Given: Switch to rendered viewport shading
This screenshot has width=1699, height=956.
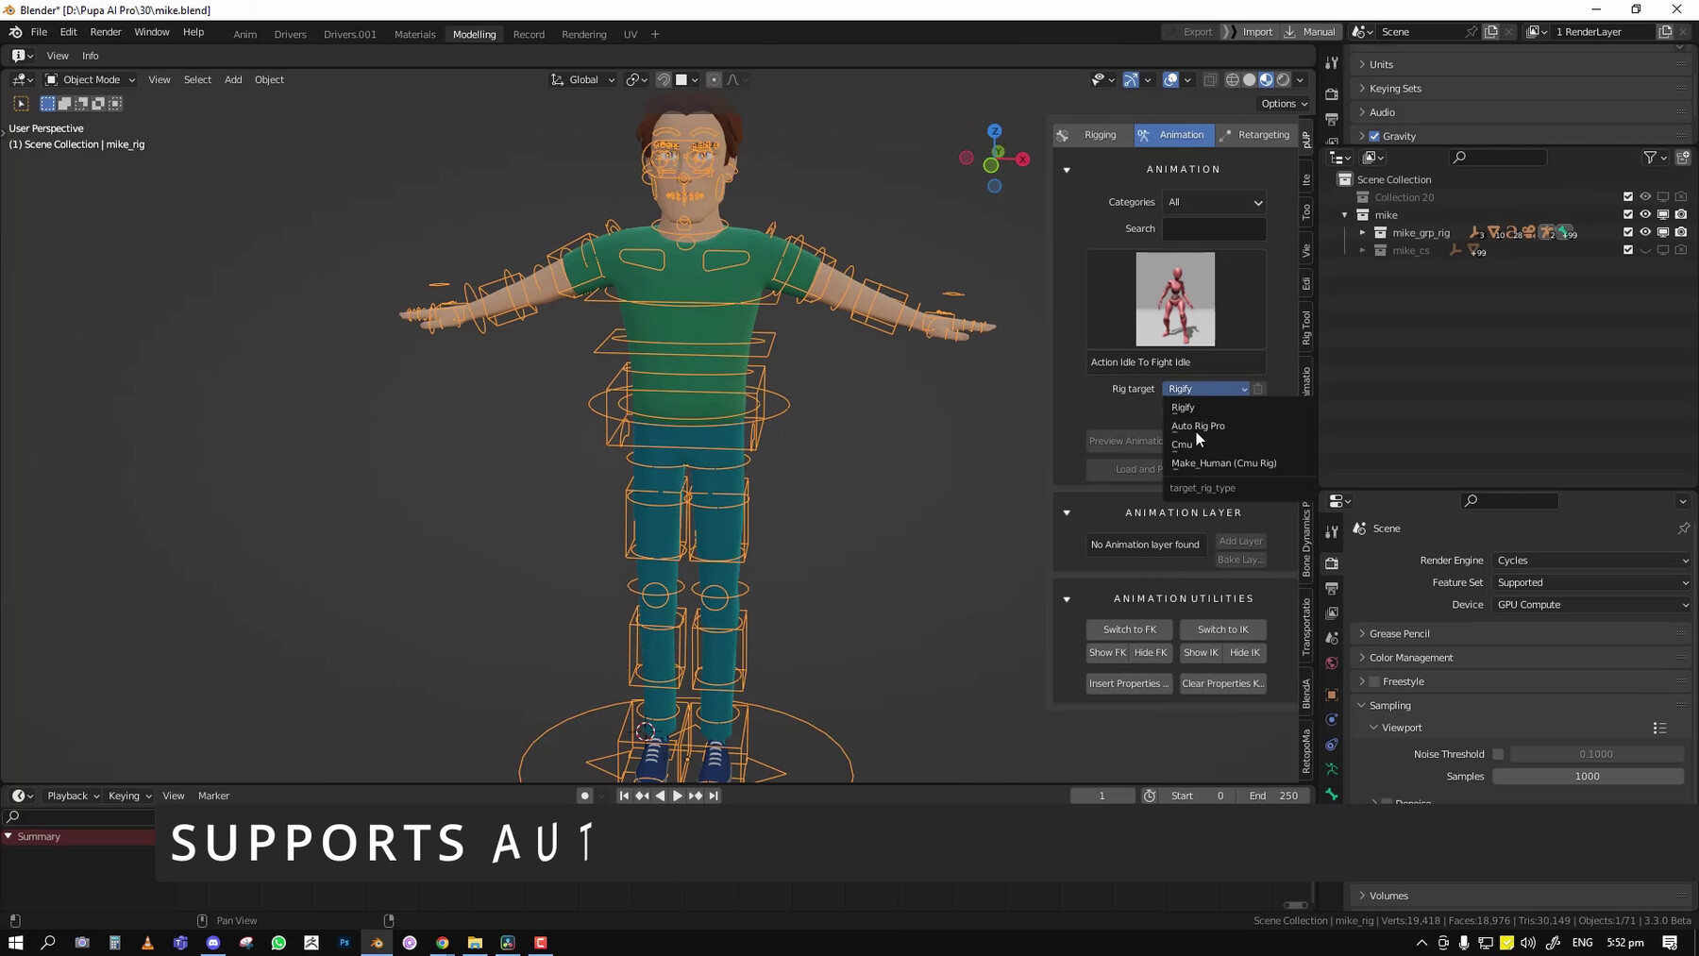Looking at the screenshot, I should [1284, 80].
